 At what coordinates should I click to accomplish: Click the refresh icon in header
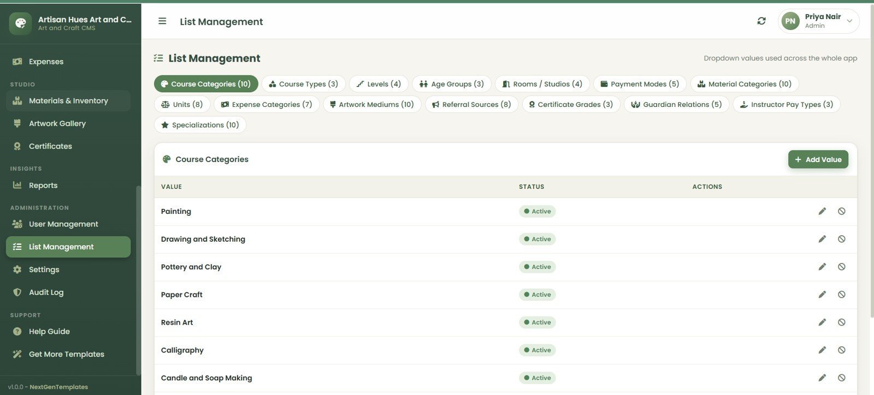[761, 21]
